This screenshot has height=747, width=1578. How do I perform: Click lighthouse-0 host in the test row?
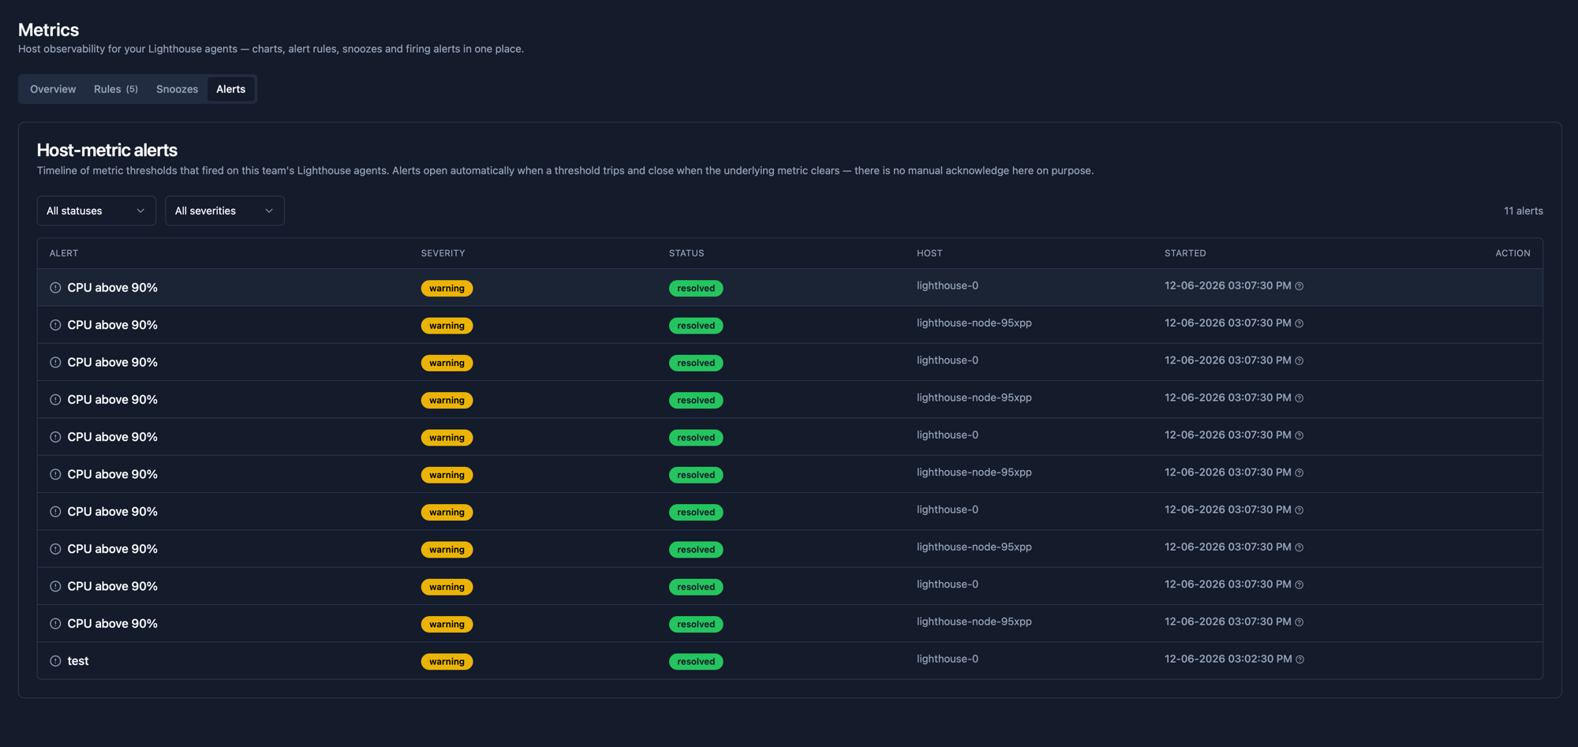click(x=948, y=659)
